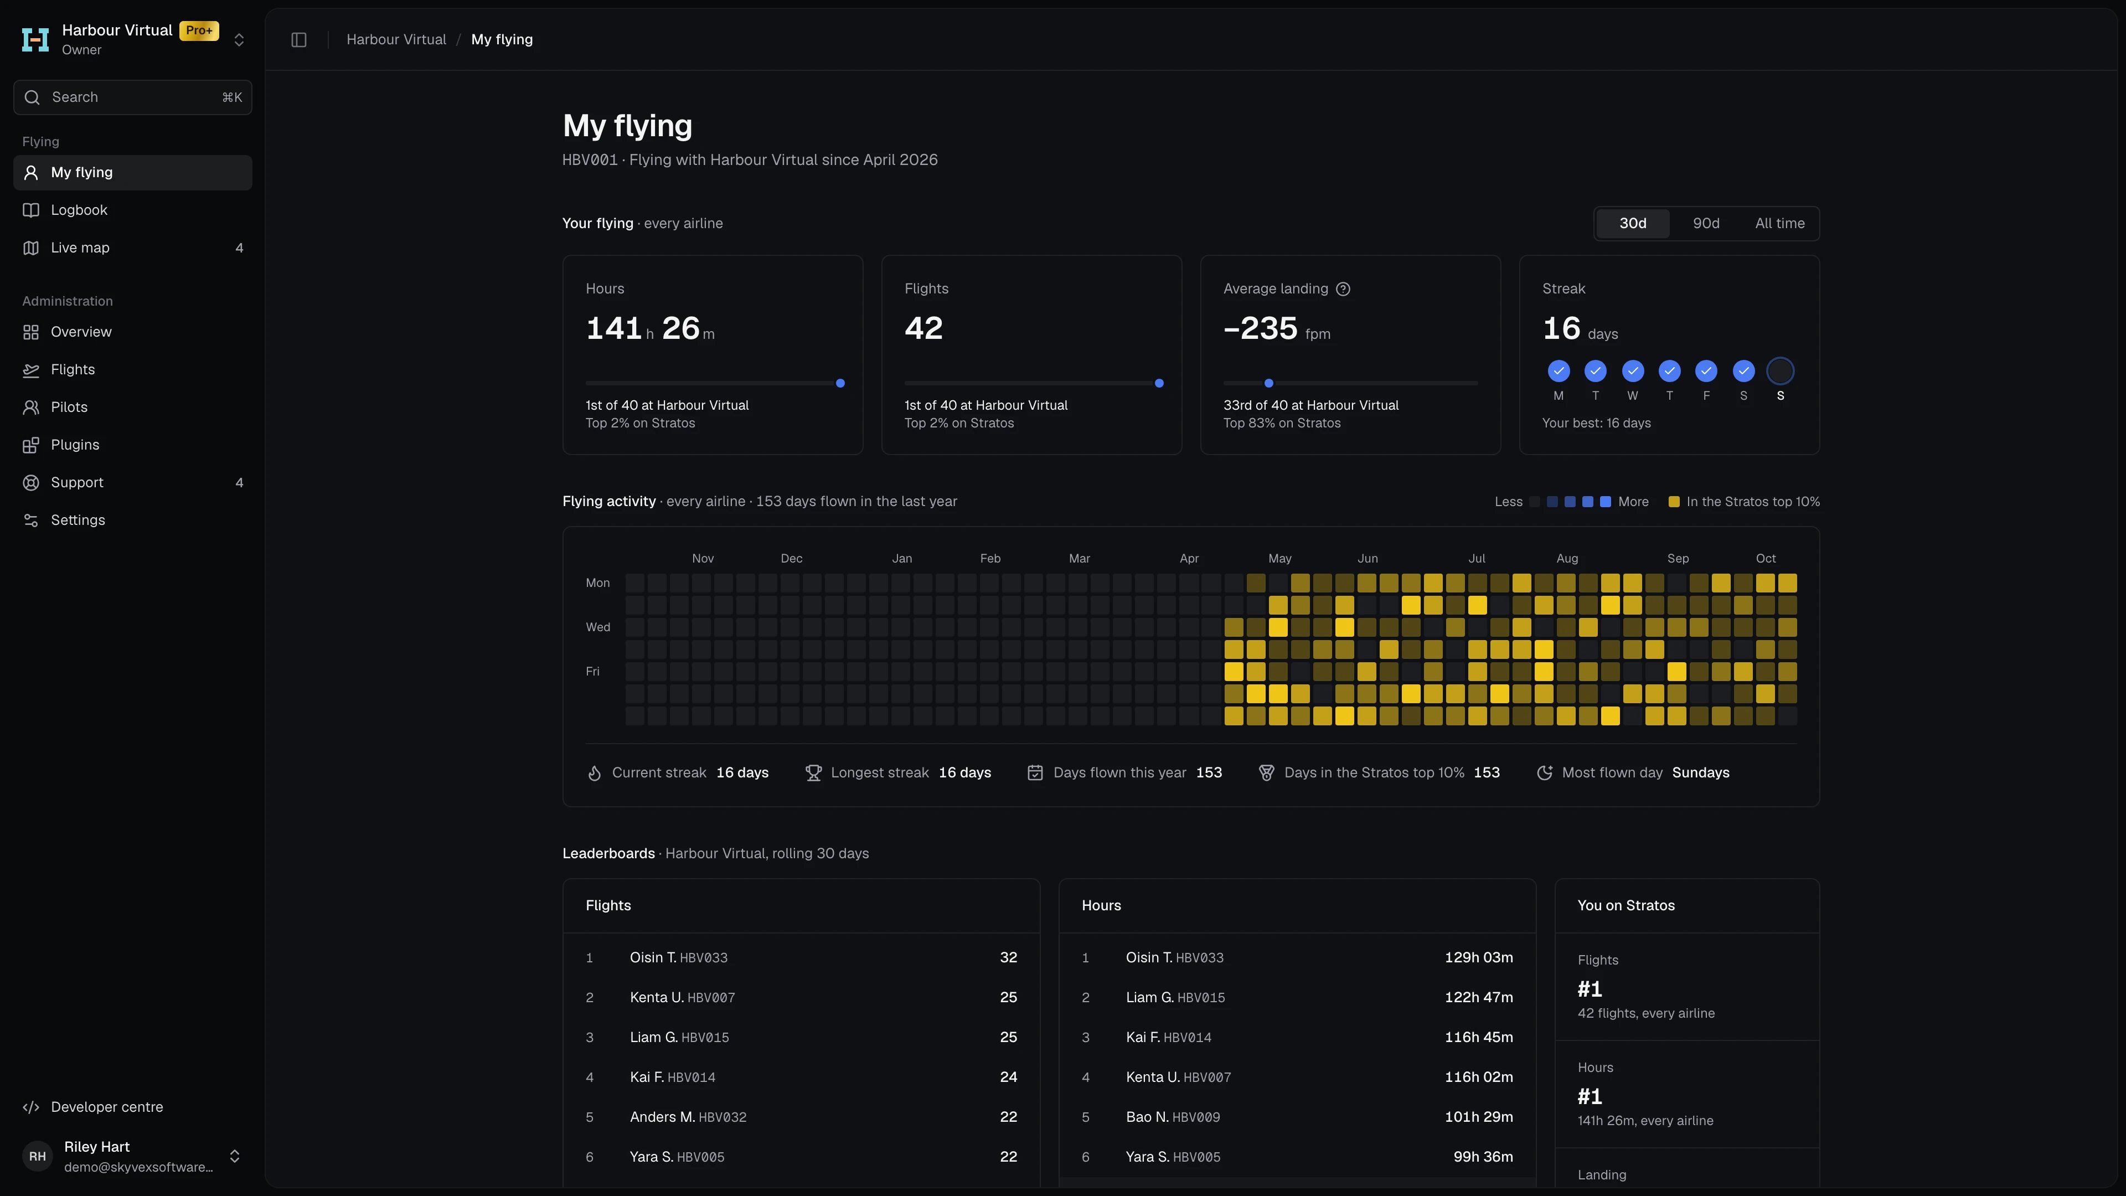Click the Hours rank progress bar
The width and height of the screenshot is (2126, 1196).
(715, 383)
